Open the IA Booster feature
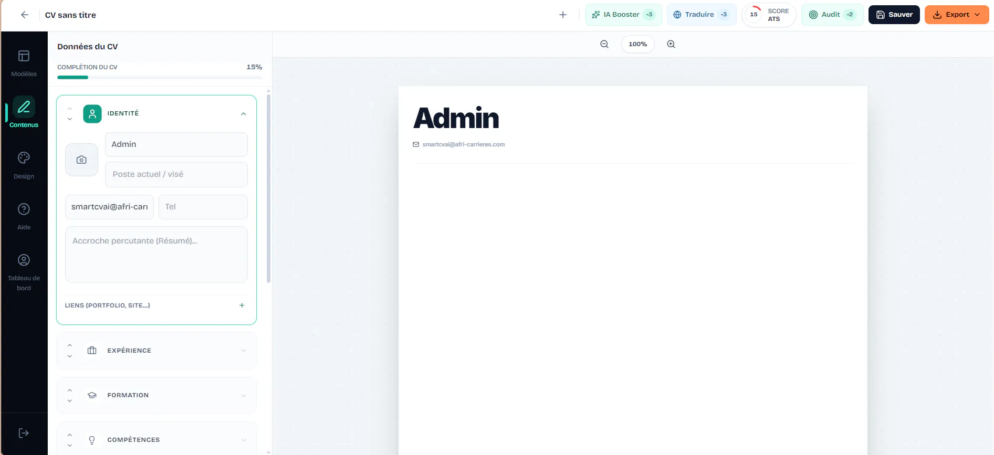 tap(623, 15)
